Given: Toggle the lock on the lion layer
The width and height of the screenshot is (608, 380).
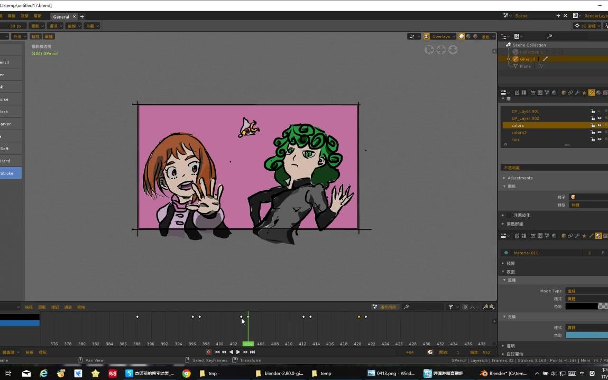Looking at the screenshot, I should coord(593,140).
